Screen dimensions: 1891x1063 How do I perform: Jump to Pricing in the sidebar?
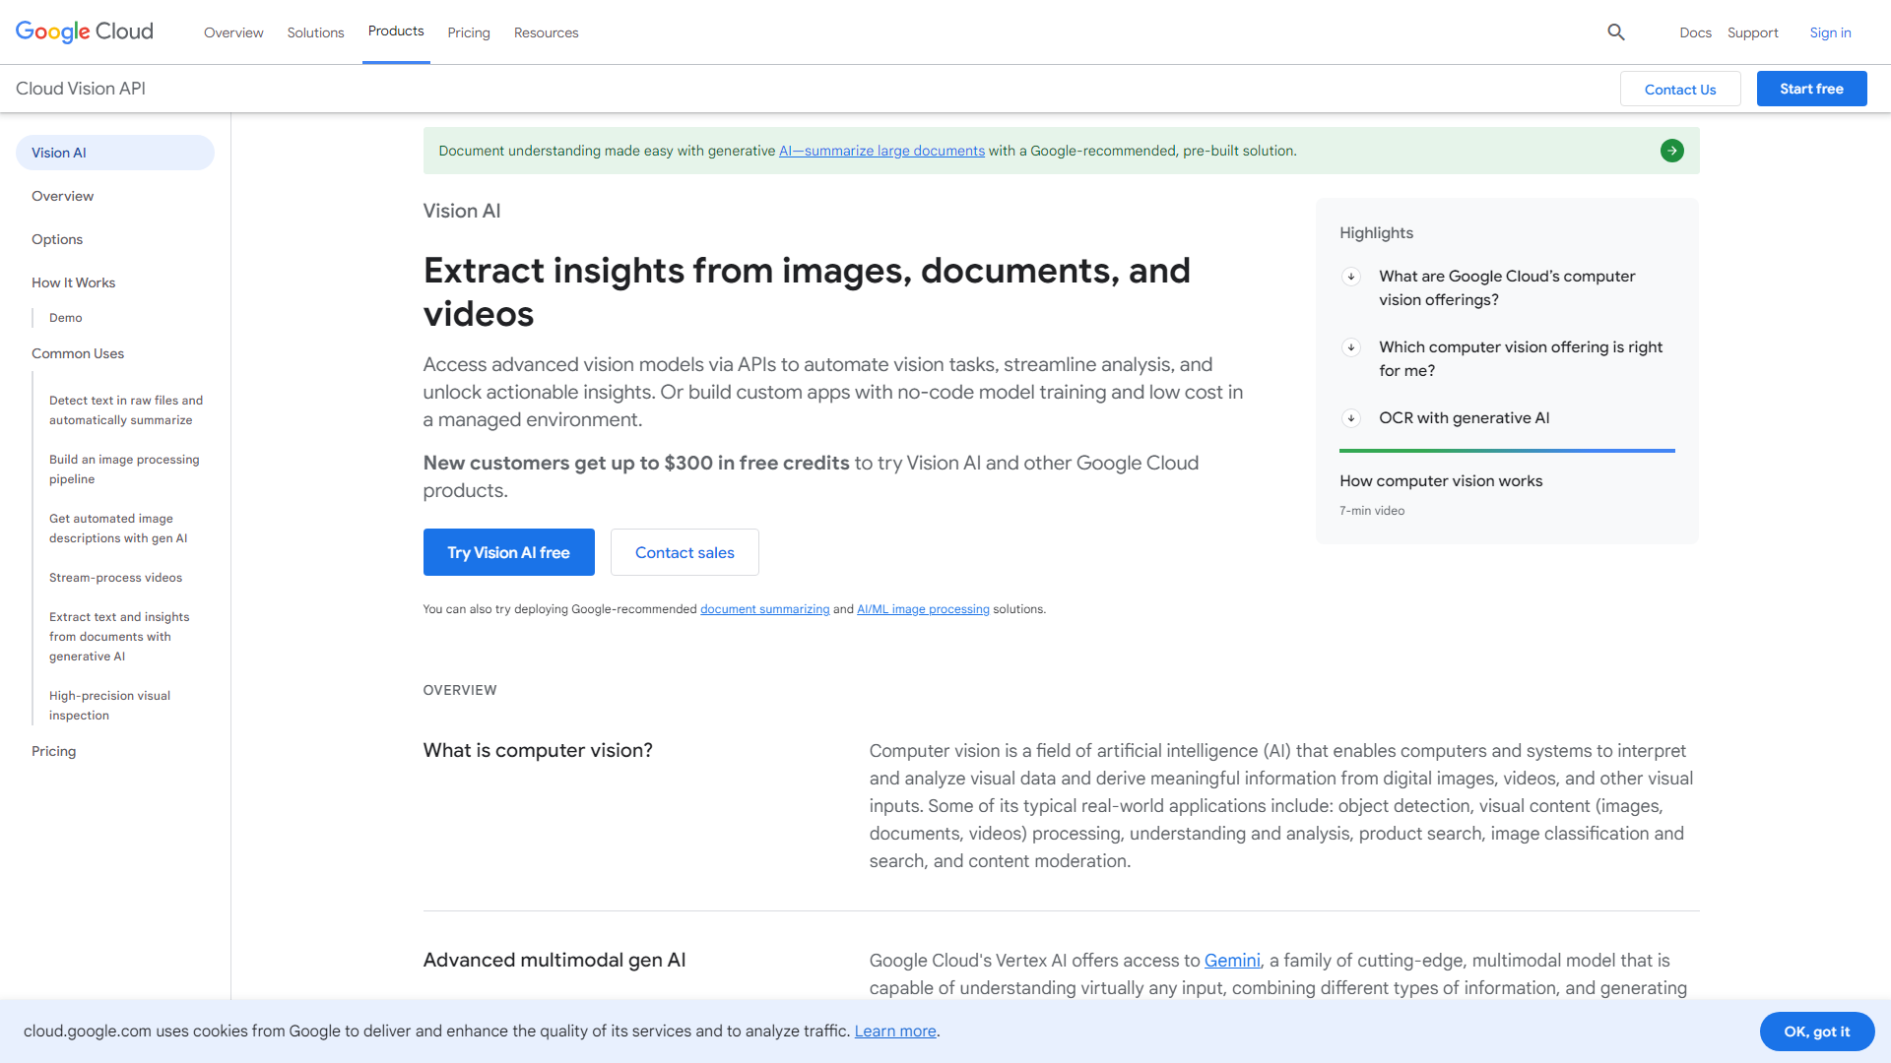[54, 751]
